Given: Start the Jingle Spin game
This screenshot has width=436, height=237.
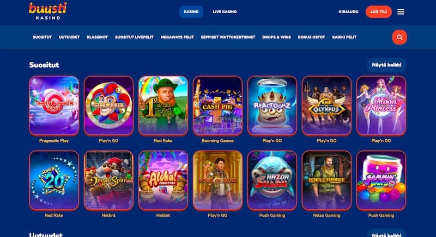Looking at the screenshot, I should [108, 180].
